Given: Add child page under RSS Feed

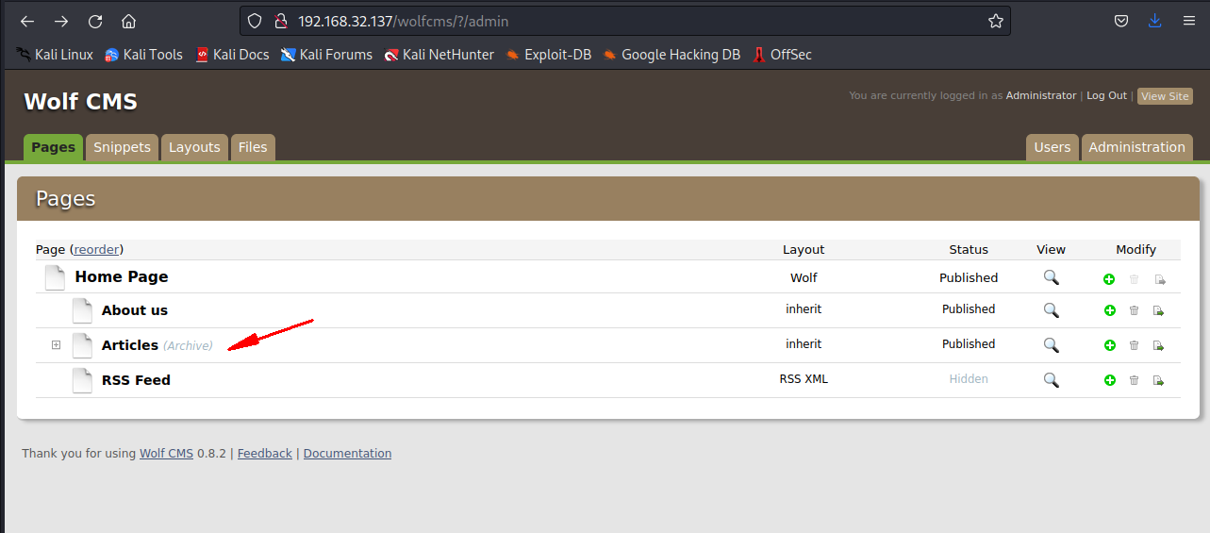Looking at the screenshot, I should (x=1109, y=380).
